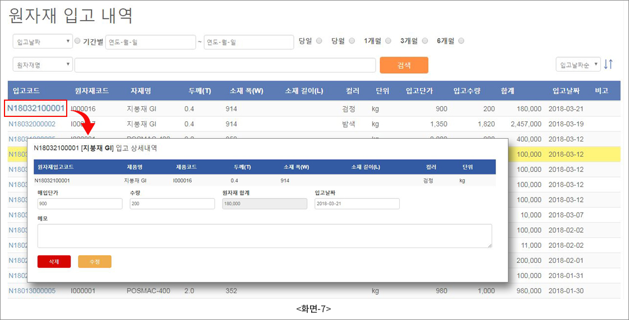Click the I000001 code in last row

[x=82, y=291]
